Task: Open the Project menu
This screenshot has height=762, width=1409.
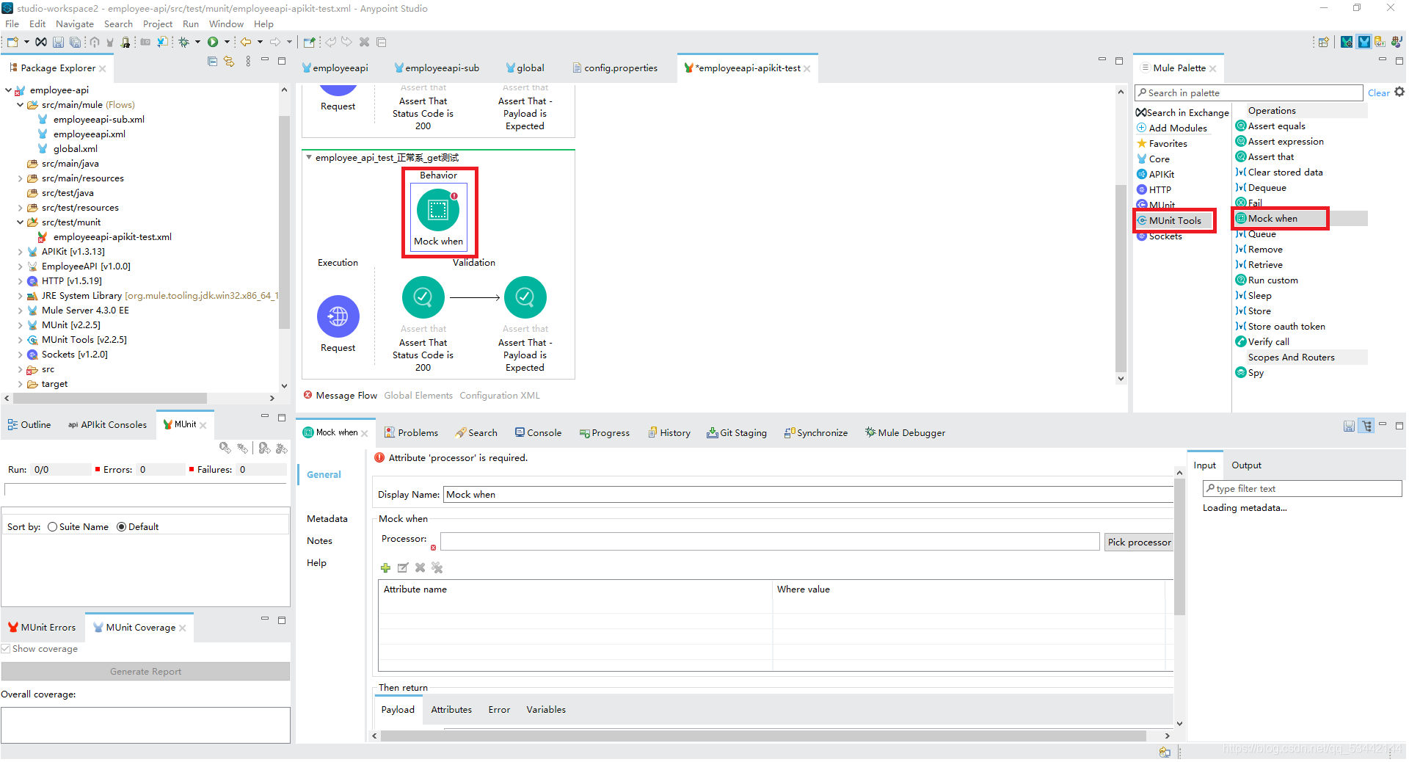Action: click(158, 23)
